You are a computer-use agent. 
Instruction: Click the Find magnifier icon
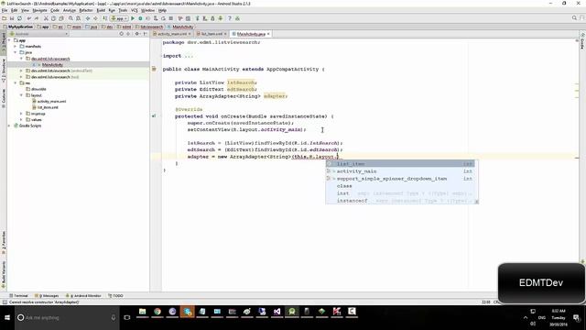(71, 18)
